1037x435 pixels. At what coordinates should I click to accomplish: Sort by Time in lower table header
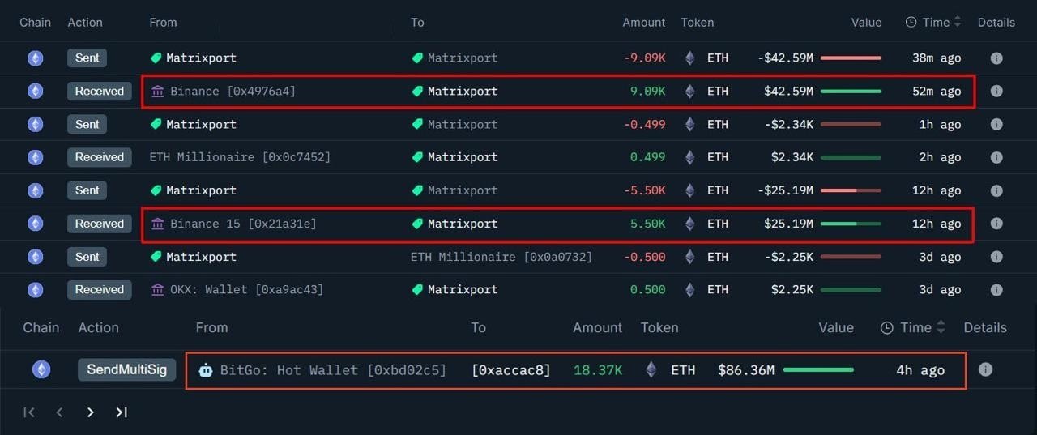tap(915, 327)
